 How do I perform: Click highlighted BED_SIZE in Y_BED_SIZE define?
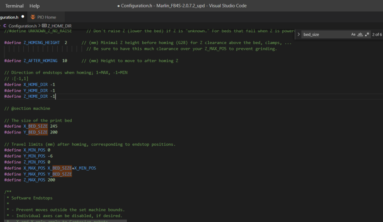coord(38,132)
